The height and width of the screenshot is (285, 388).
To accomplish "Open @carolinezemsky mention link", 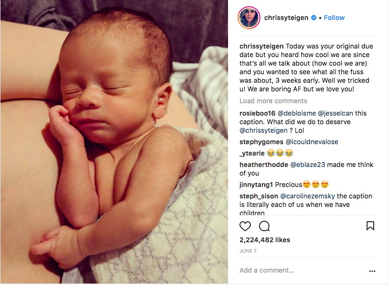I will (x=308, y=196).
